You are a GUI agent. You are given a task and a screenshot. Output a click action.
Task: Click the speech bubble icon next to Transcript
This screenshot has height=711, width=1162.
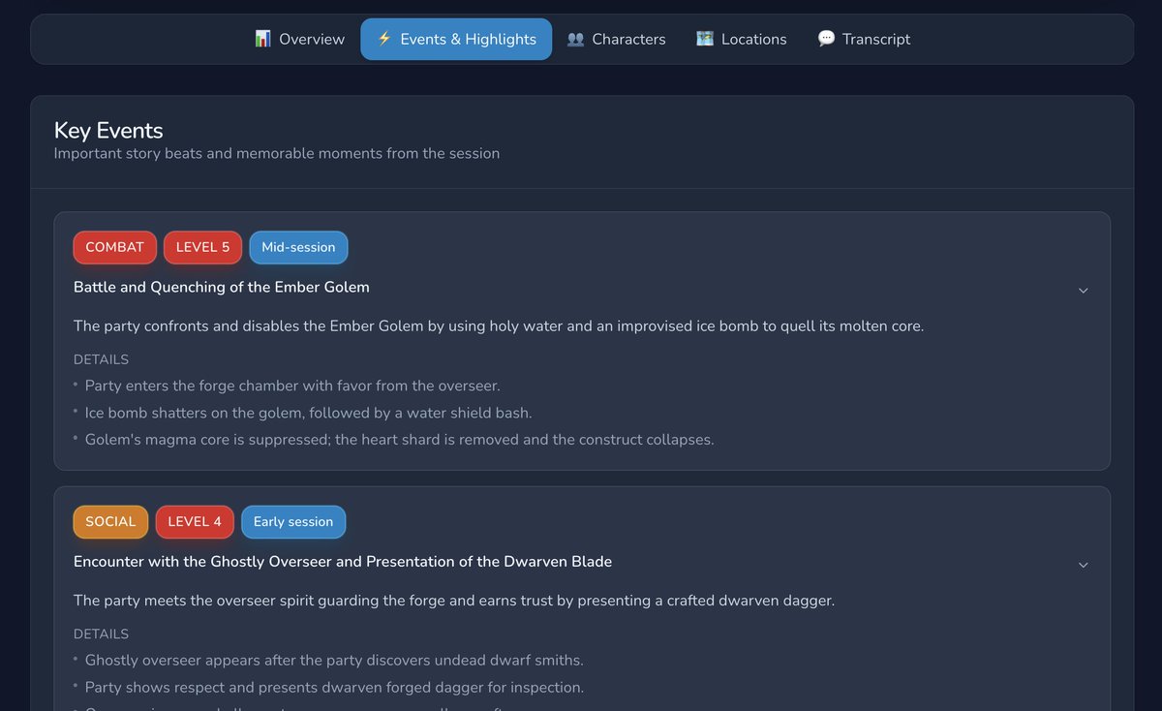coord(825,38)
